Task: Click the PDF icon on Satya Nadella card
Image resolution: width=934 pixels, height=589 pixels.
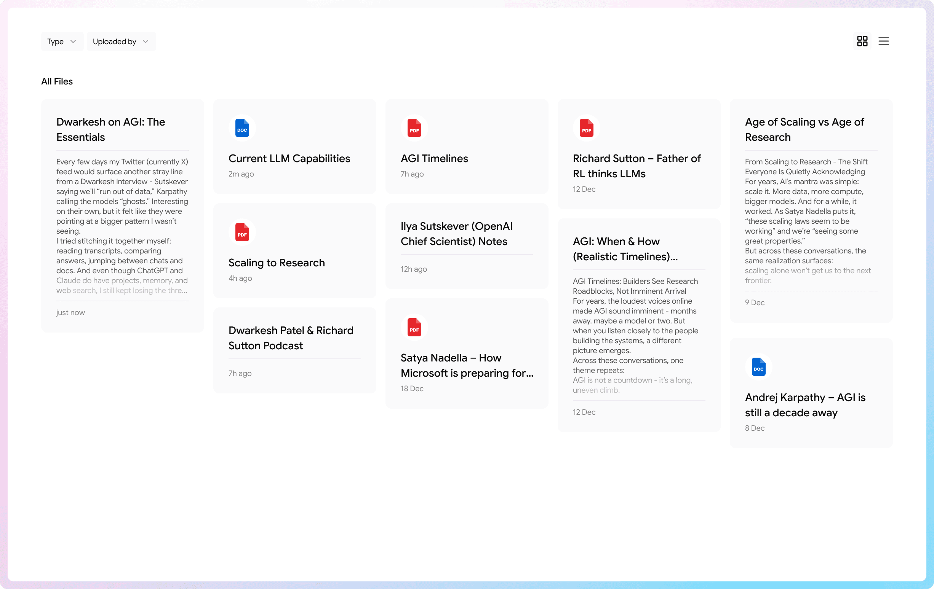Action: [x=414, y=328]
